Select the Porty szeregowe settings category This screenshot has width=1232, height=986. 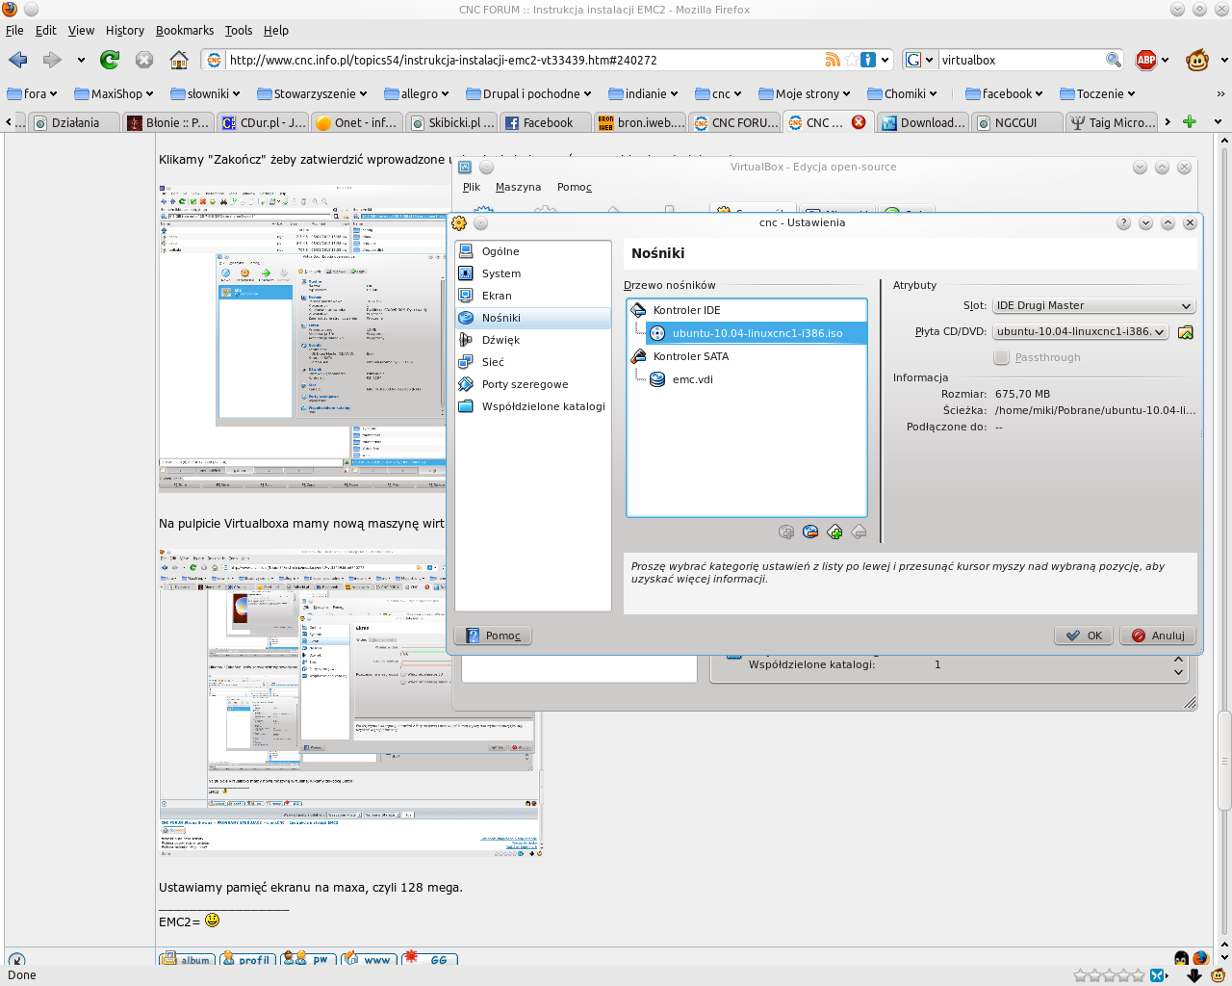(533, 384)
